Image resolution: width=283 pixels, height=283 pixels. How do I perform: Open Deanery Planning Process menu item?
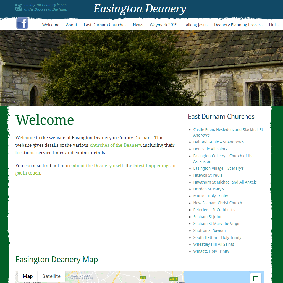coord(238,25)
